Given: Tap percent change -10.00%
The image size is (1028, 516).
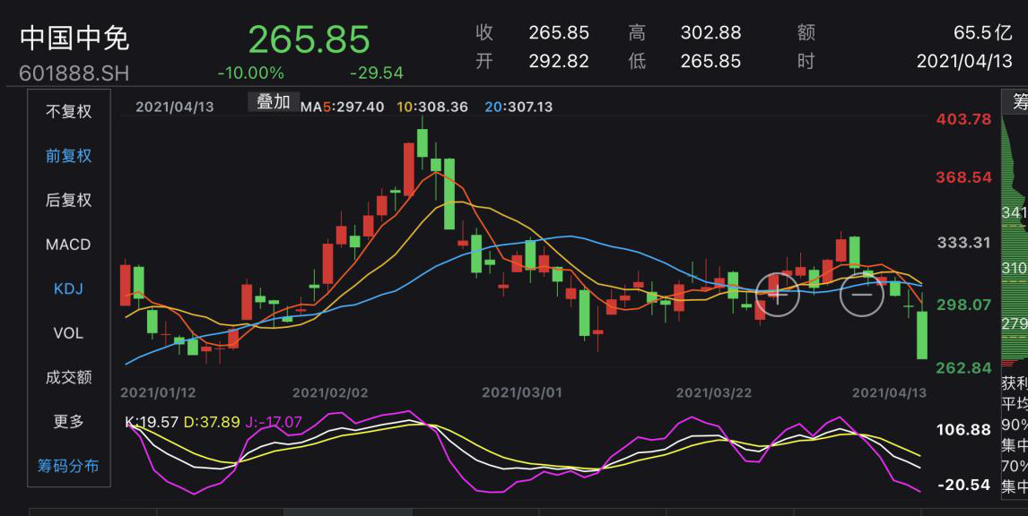Looking at the screenshot, I should click(x=250, y=73).
